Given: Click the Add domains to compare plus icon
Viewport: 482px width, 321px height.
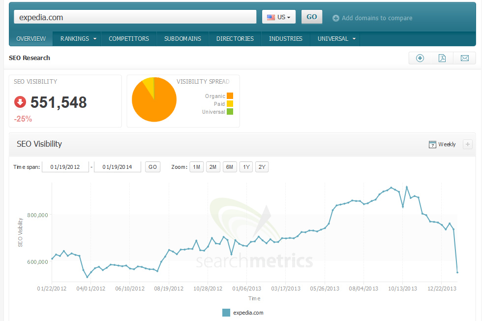Looking at the screenshot, I should click(336, 18).
